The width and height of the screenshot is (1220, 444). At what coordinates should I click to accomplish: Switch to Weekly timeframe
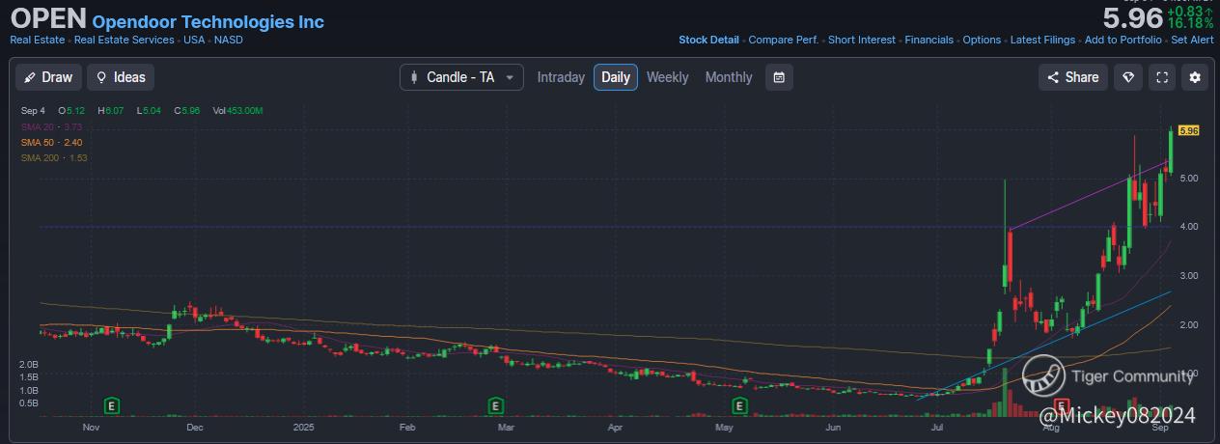click(668, 77)
